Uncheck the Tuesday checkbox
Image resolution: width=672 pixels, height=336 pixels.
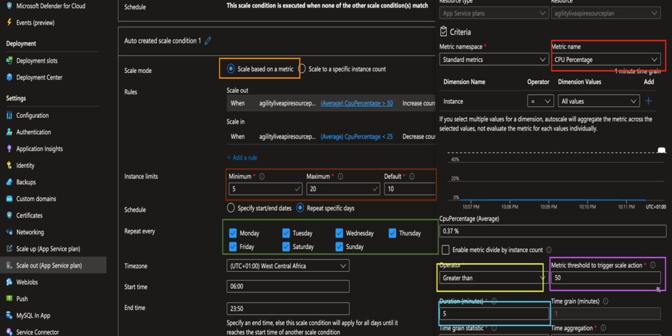tap(286, 233)
